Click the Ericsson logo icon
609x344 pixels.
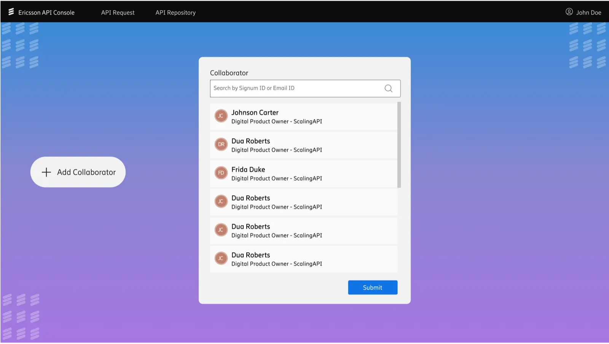(x=11, y=12)
